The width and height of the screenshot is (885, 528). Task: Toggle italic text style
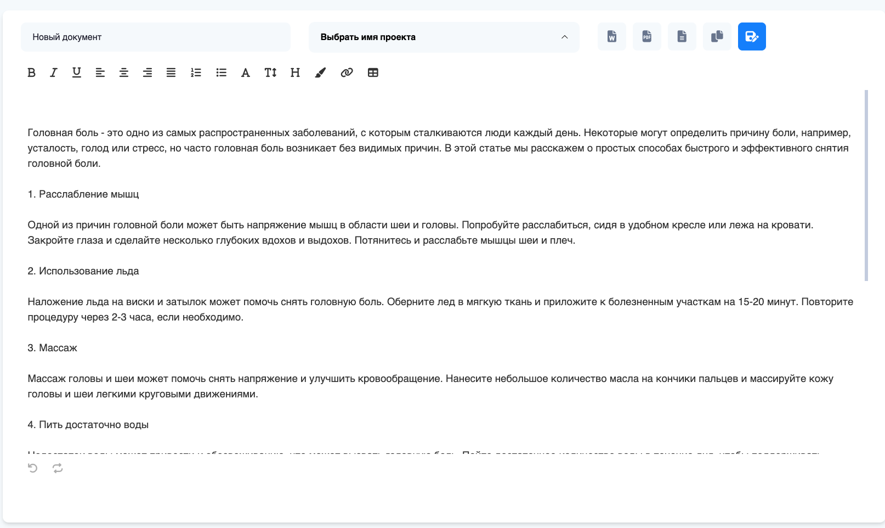pyautogui.click(x=53, y=72)
